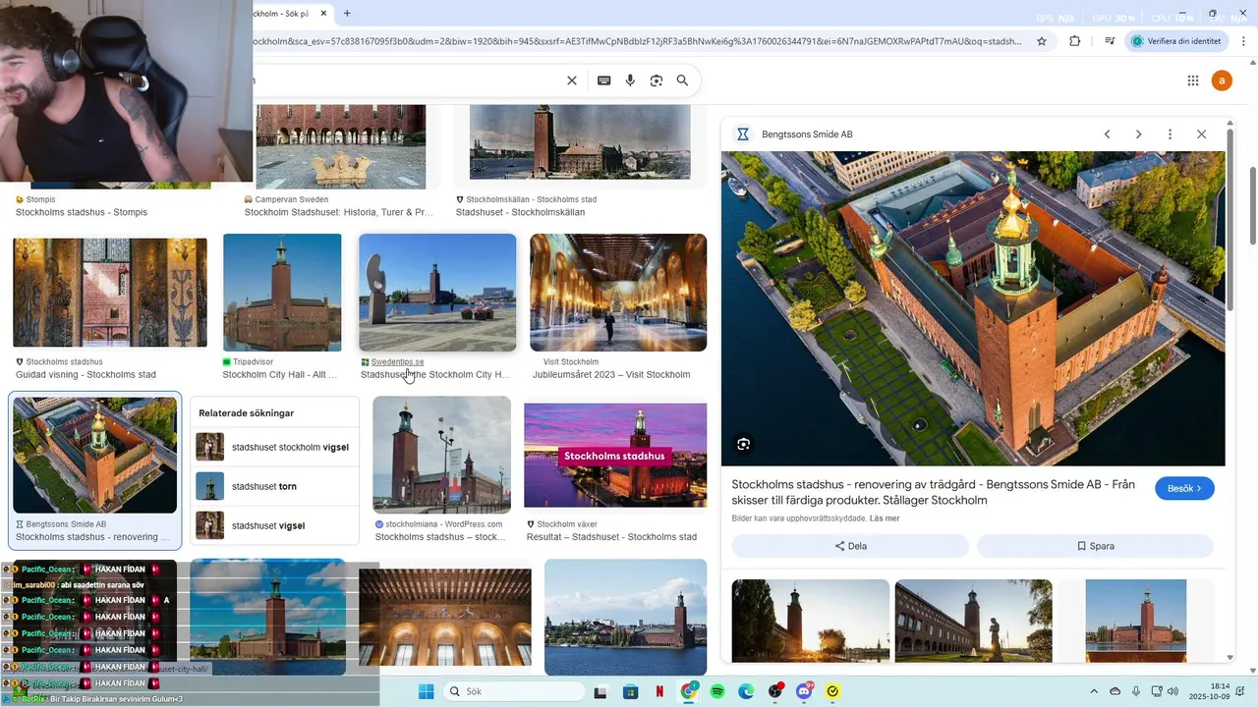
Task: Bookmark this page with the star
Action: pos(1042,41)
